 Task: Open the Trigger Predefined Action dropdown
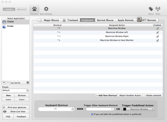[138, 109]
